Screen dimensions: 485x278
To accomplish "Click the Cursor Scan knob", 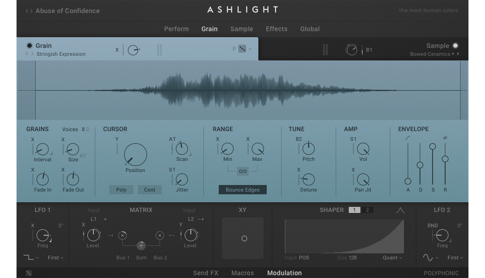I will point(182,149).
